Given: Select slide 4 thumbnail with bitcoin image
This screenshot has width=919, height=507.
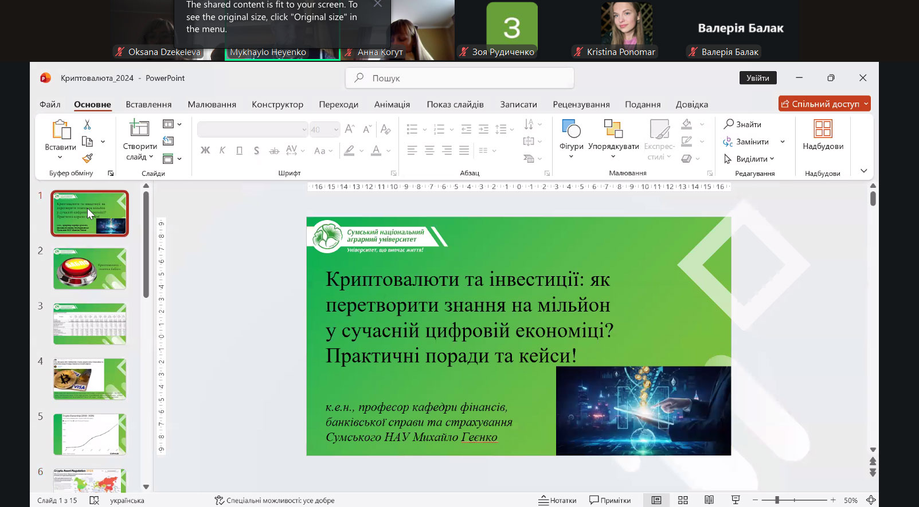Looking at the screenshot, I should (89, 379).
